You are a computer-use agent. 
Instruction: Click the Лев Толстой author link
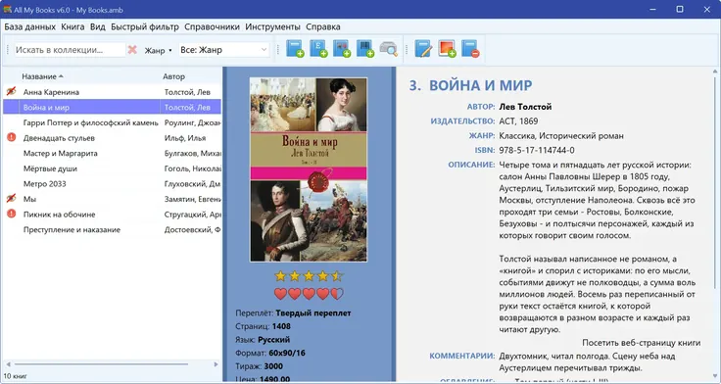525,107
